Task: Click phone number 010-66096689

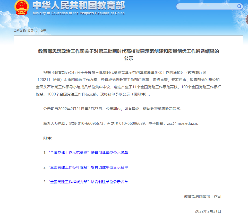Action: 132,123
